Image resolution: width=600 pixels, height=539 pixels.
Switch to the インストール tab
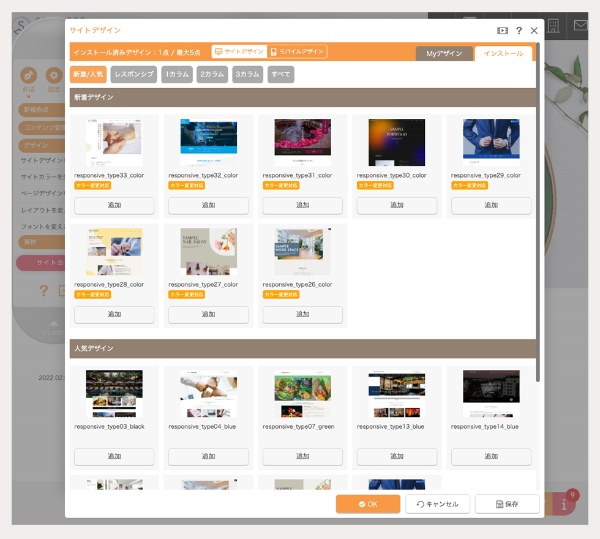(503, 54)
